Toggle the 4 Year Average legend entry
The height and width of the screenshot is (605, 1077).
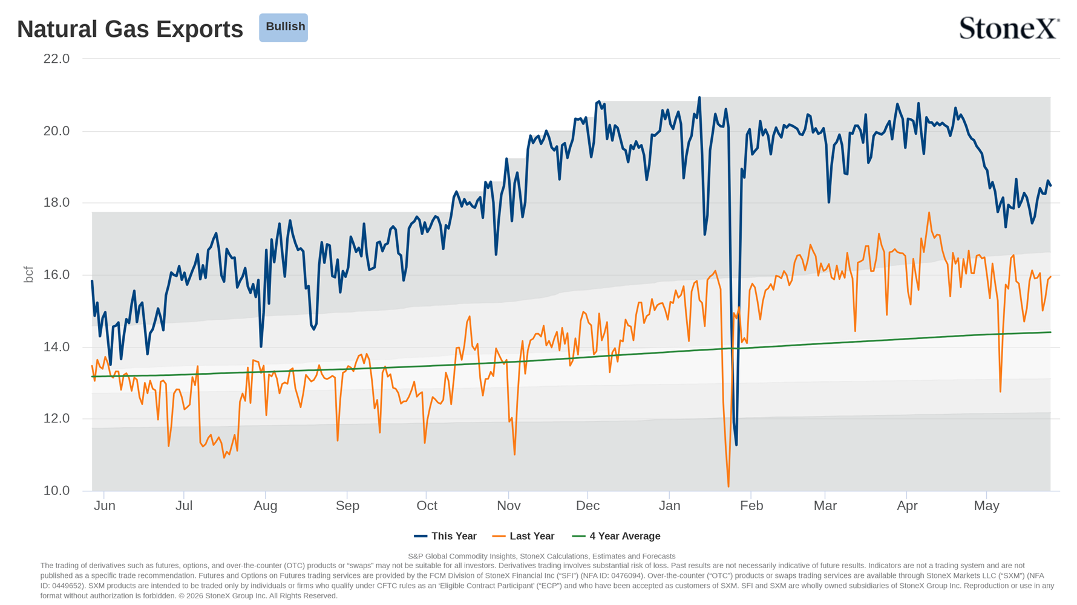tap(616, 536)
